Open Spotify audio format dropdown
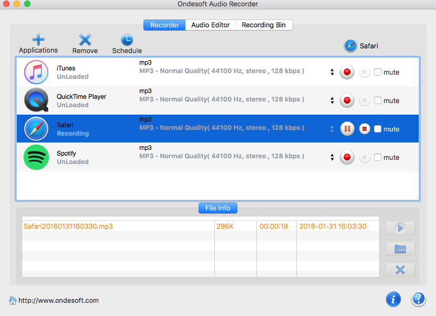436x316 pixels. pos(332,158)
